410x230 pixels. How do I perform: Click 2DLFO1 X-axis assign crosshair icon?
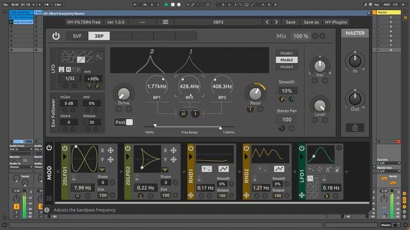point(111,150)
